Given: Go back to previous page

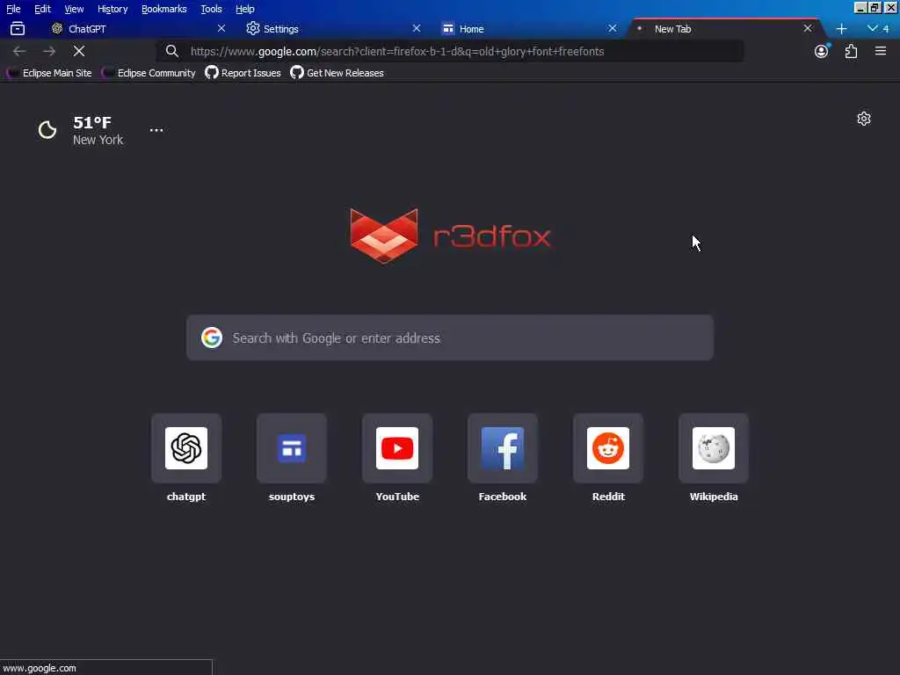Looking at the screenshot, I should coord(19,51).
